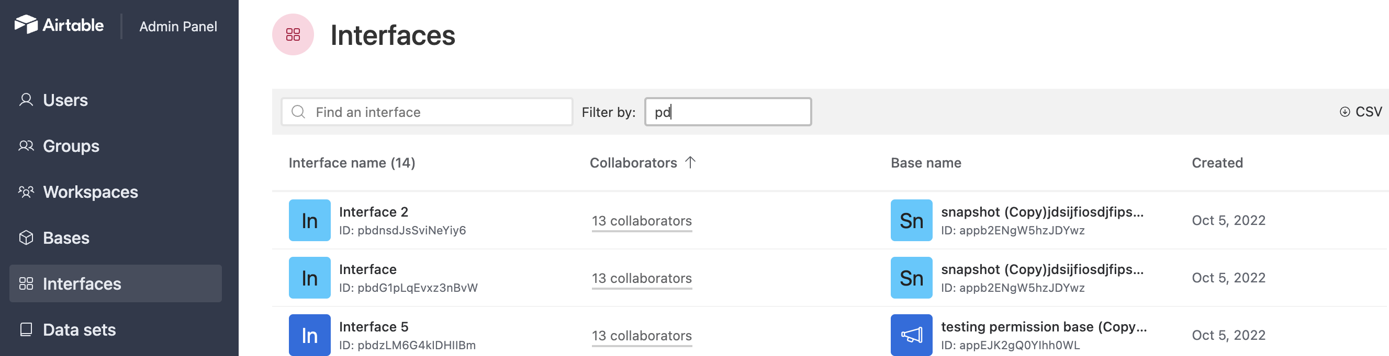1389x356 pixels.
Task: Sort by Interface name column header
Action: (x=352, y=163)
